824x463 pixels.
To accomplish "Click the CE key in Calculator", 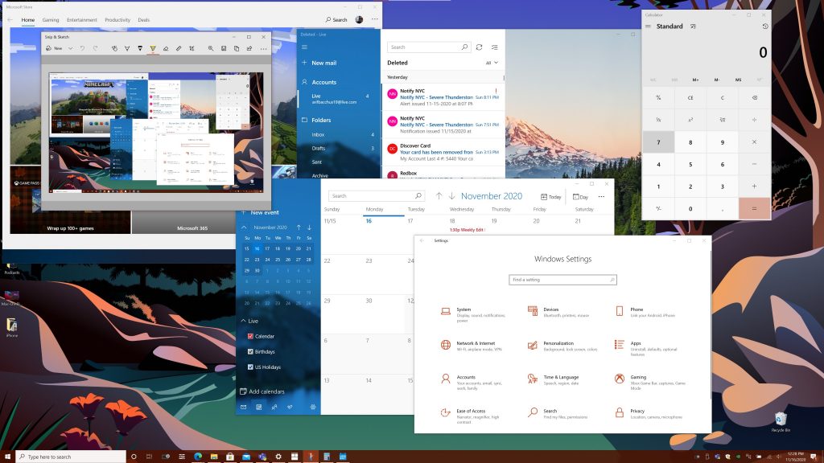I will pos(690,97).
